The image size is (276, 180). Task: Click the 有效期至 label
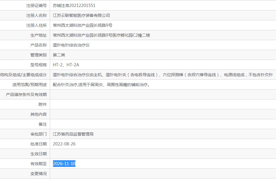click(x=38, y=164)
